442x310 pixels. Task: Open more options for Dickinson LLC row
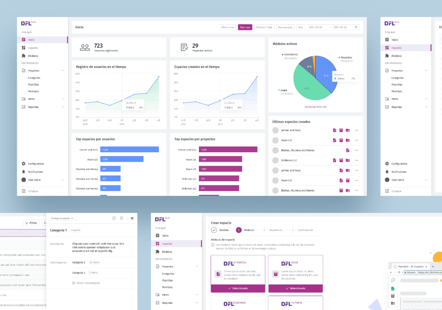click(357, 160)
